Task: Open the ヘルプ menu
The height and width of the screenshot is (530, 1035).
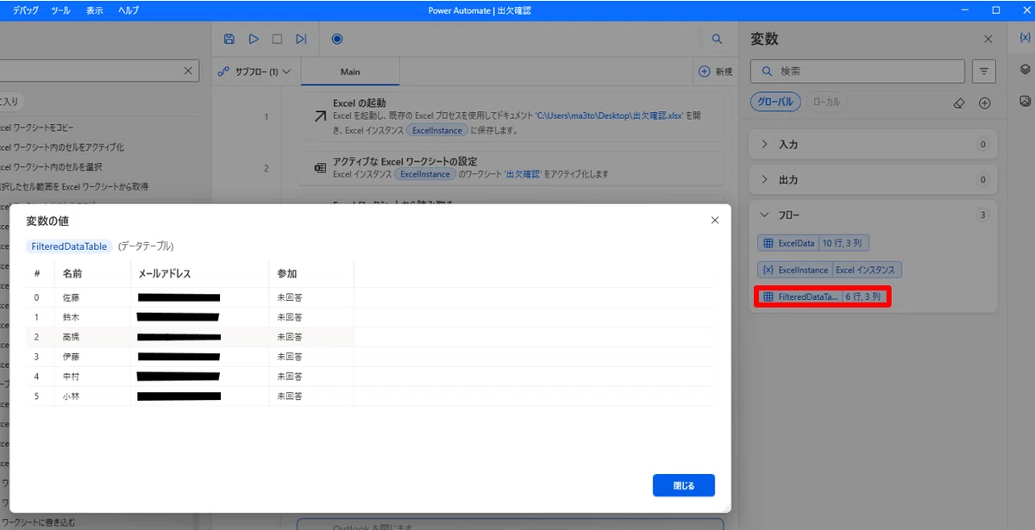Action: point(127,10)
